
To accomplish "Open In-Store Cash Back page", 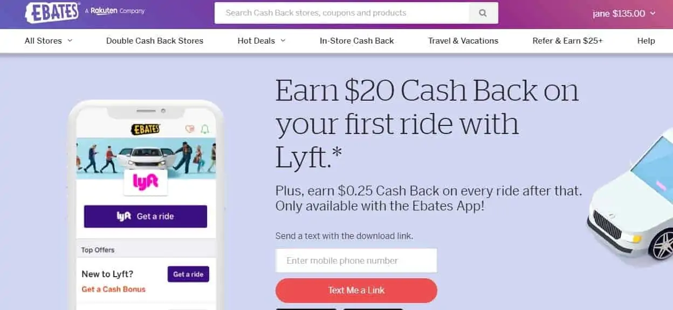I will 357,41.
